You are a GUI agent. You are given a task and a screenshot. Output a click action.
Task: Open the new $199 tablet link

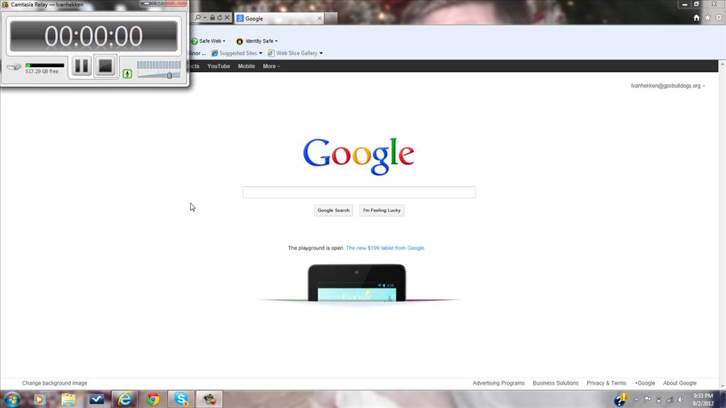pos(385,248)
